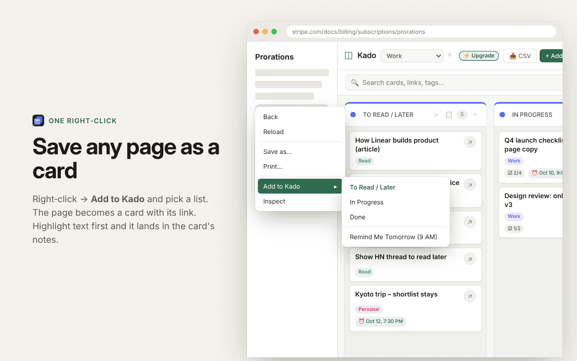The image size is (577, 361).
Task: Open link arrow on Kyoto trip card
Action: [x=470, y=296]
